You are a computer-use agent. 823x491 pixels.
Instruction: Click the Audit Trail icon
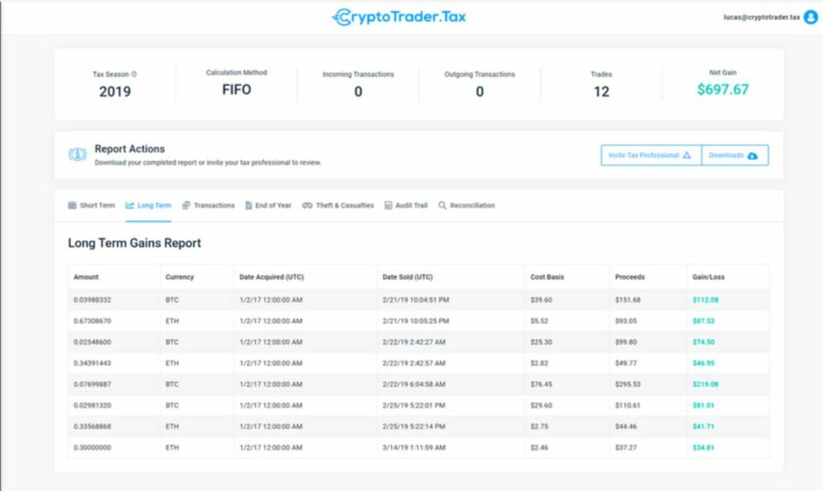pyautogui.click(x=388, y=205)
